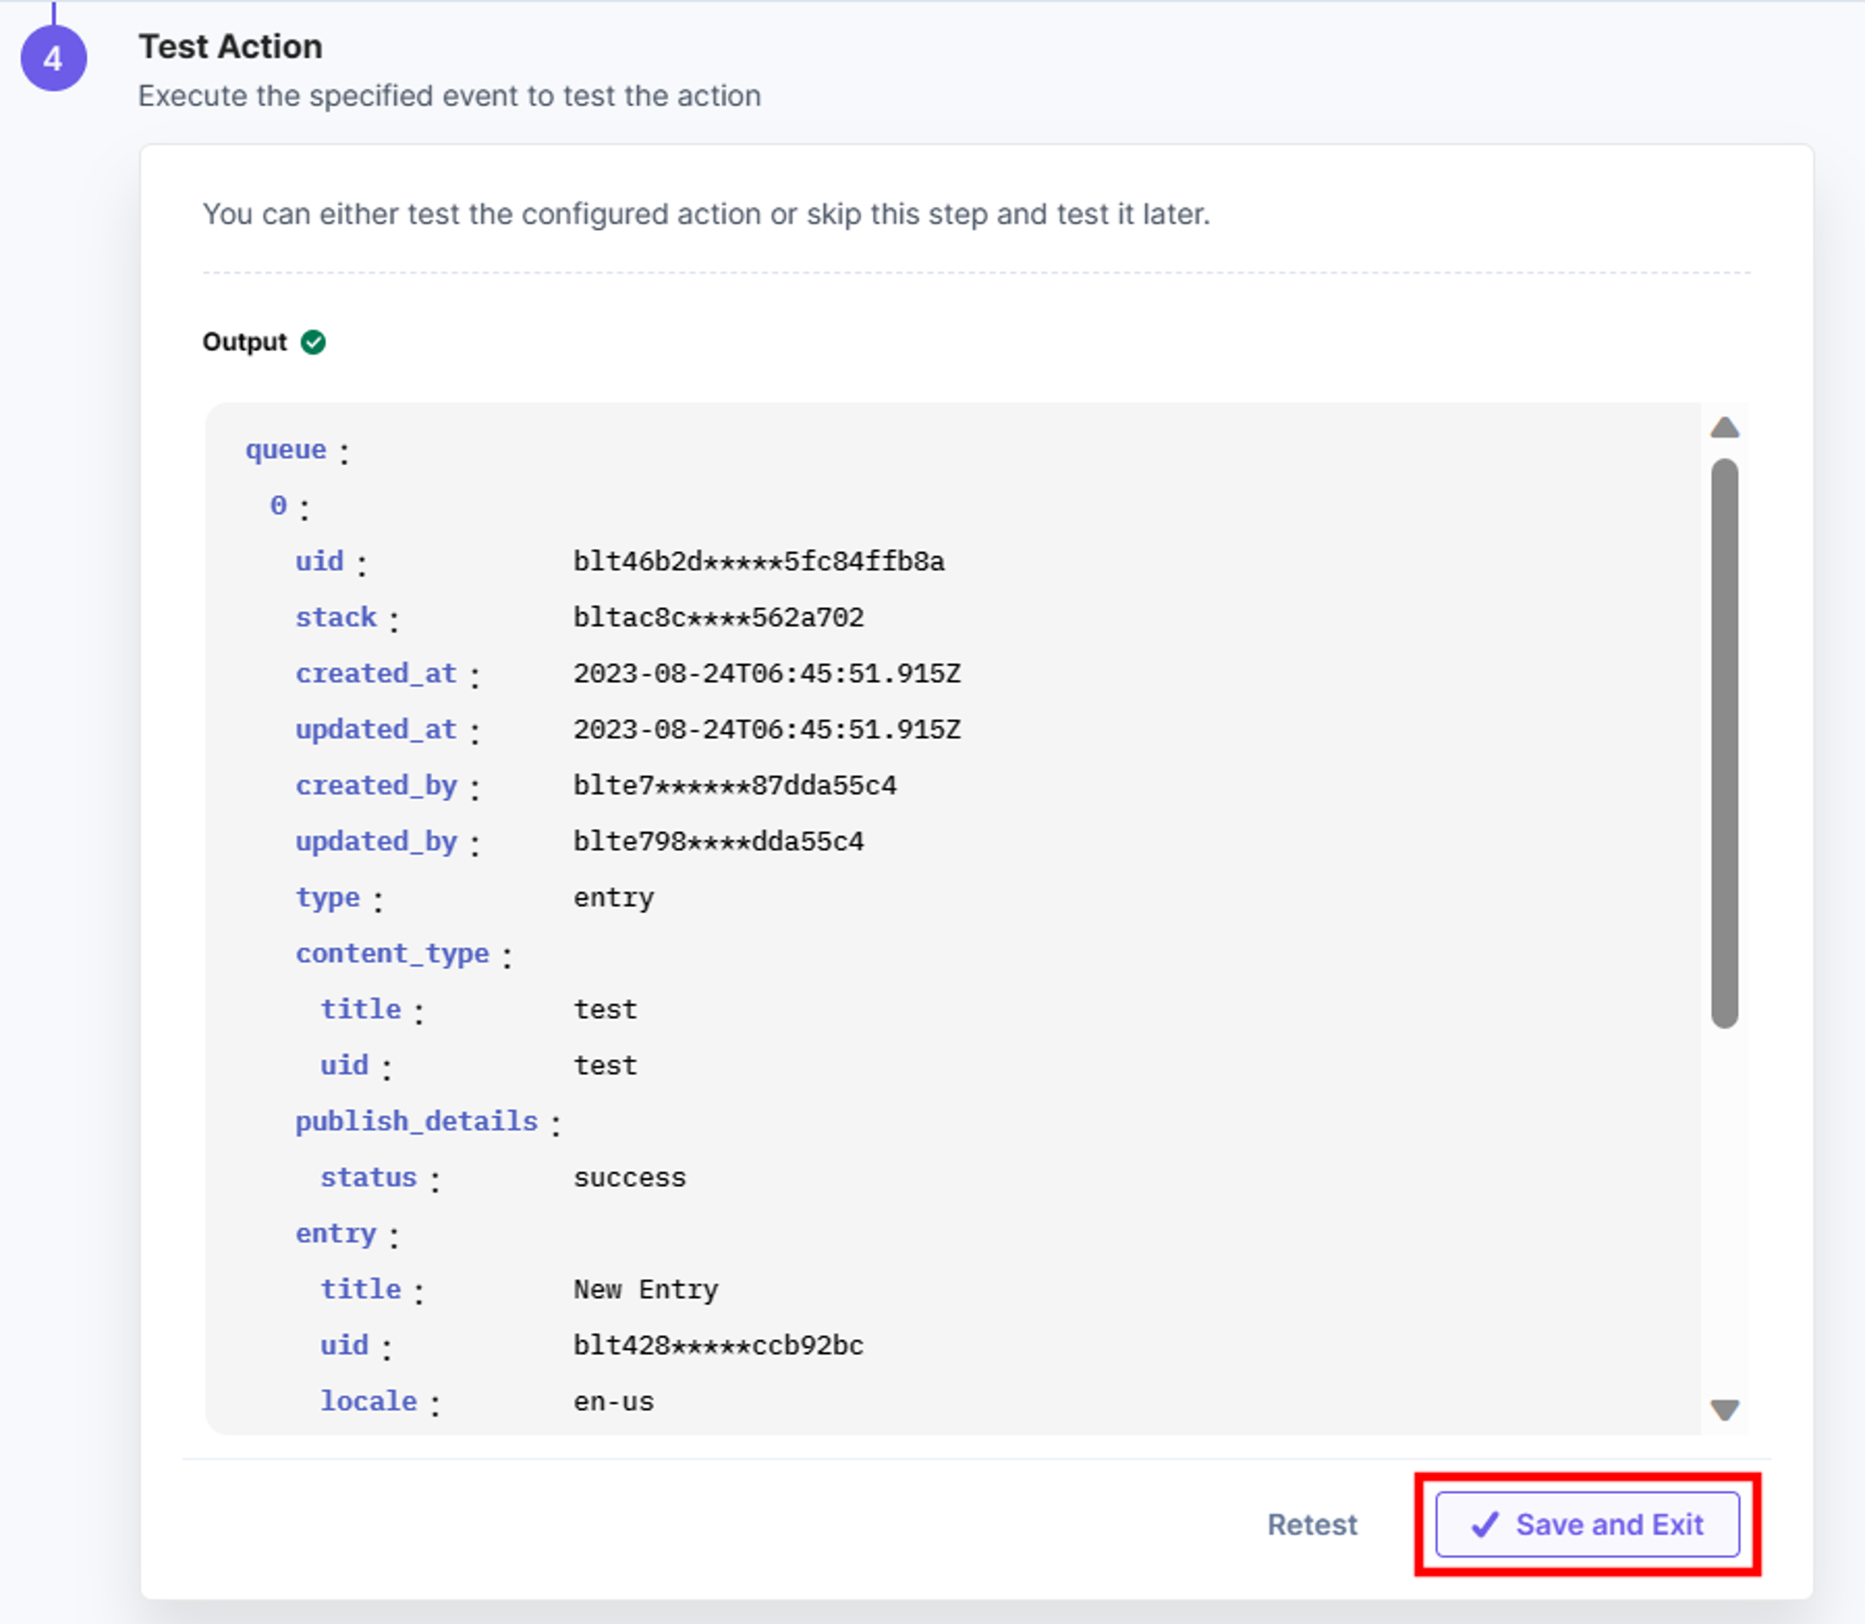
Task: Click the stack key label
Action: [335, 617]
